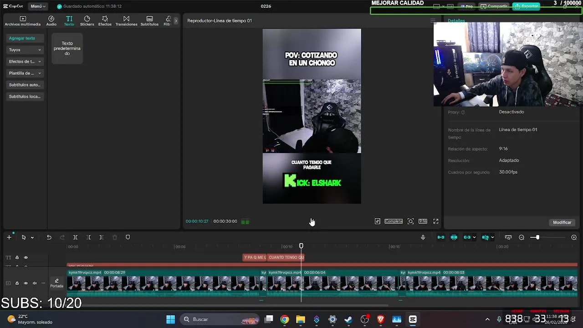
Task: Expand the Efectos de texto section
Action: pyautogui.click(x=25, y=61)
